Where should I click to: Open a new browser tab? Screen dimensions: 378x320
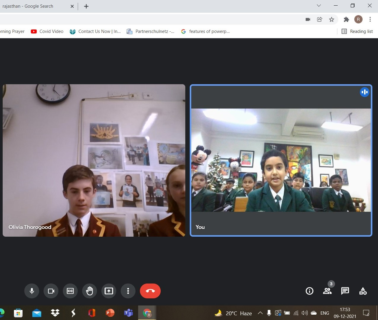click(86, 6)
